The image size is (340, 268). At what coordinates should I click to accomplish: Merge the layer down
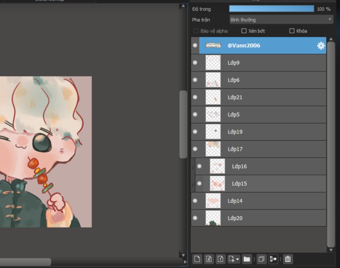tap(273, 259)
